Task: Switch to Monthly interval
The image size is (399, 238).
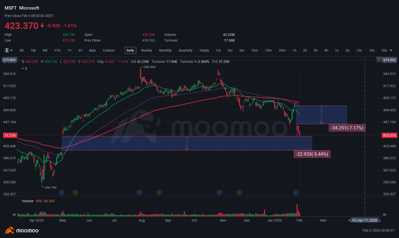Action: (165, 50)
